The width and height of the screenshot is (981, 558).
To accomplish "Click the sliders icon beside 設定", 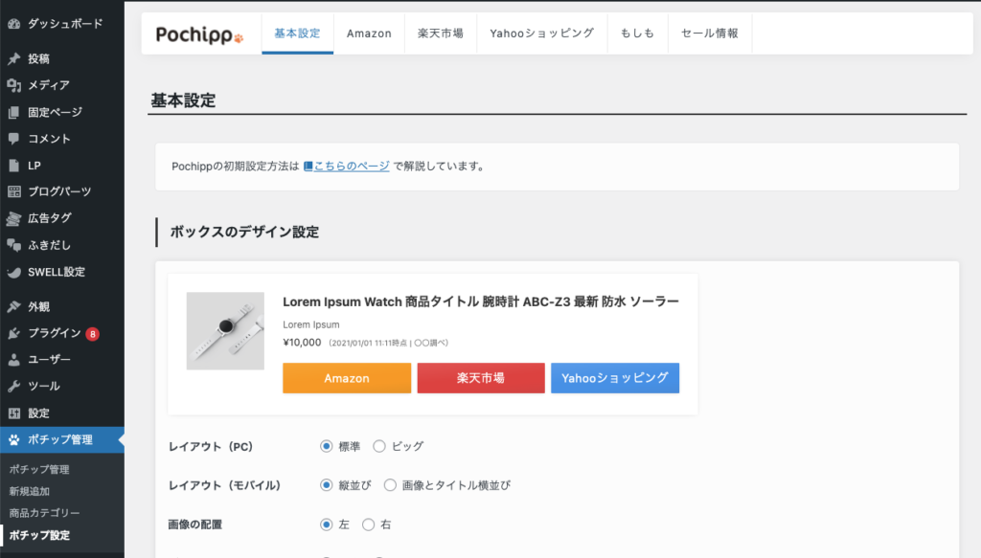I will click(13, 413).
